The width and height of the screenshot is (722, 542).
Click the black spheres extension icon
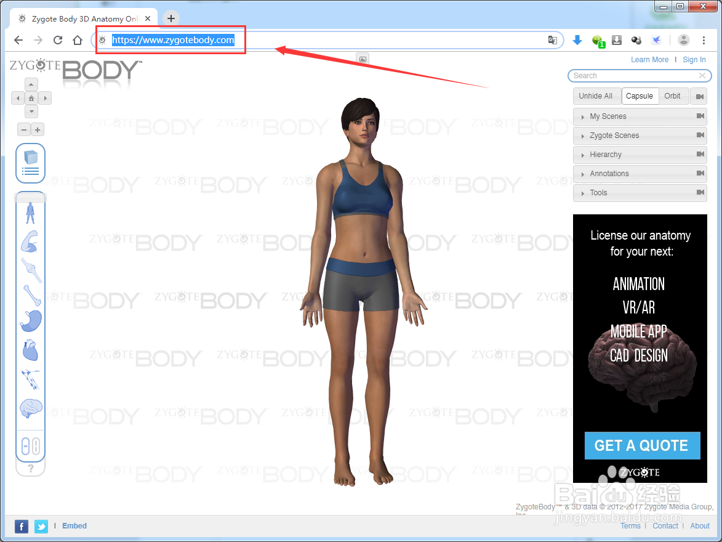pos(636,40)
